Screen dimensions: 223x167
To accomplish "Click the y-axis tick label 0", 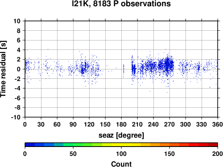I will [x=19, y=69].
